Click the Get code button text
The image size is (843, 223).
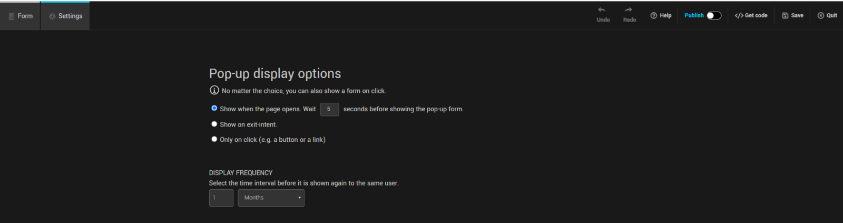[x=756, y=16]
